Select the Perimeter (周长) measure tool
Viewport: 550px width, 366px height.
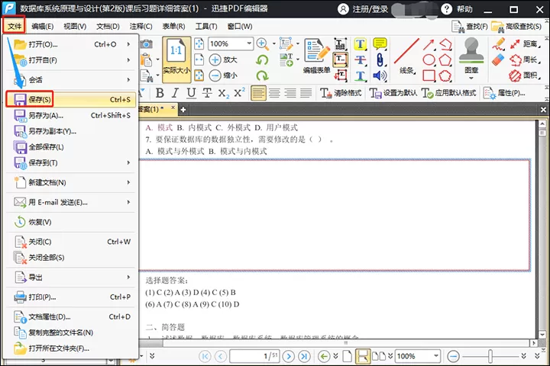point(524,60)
